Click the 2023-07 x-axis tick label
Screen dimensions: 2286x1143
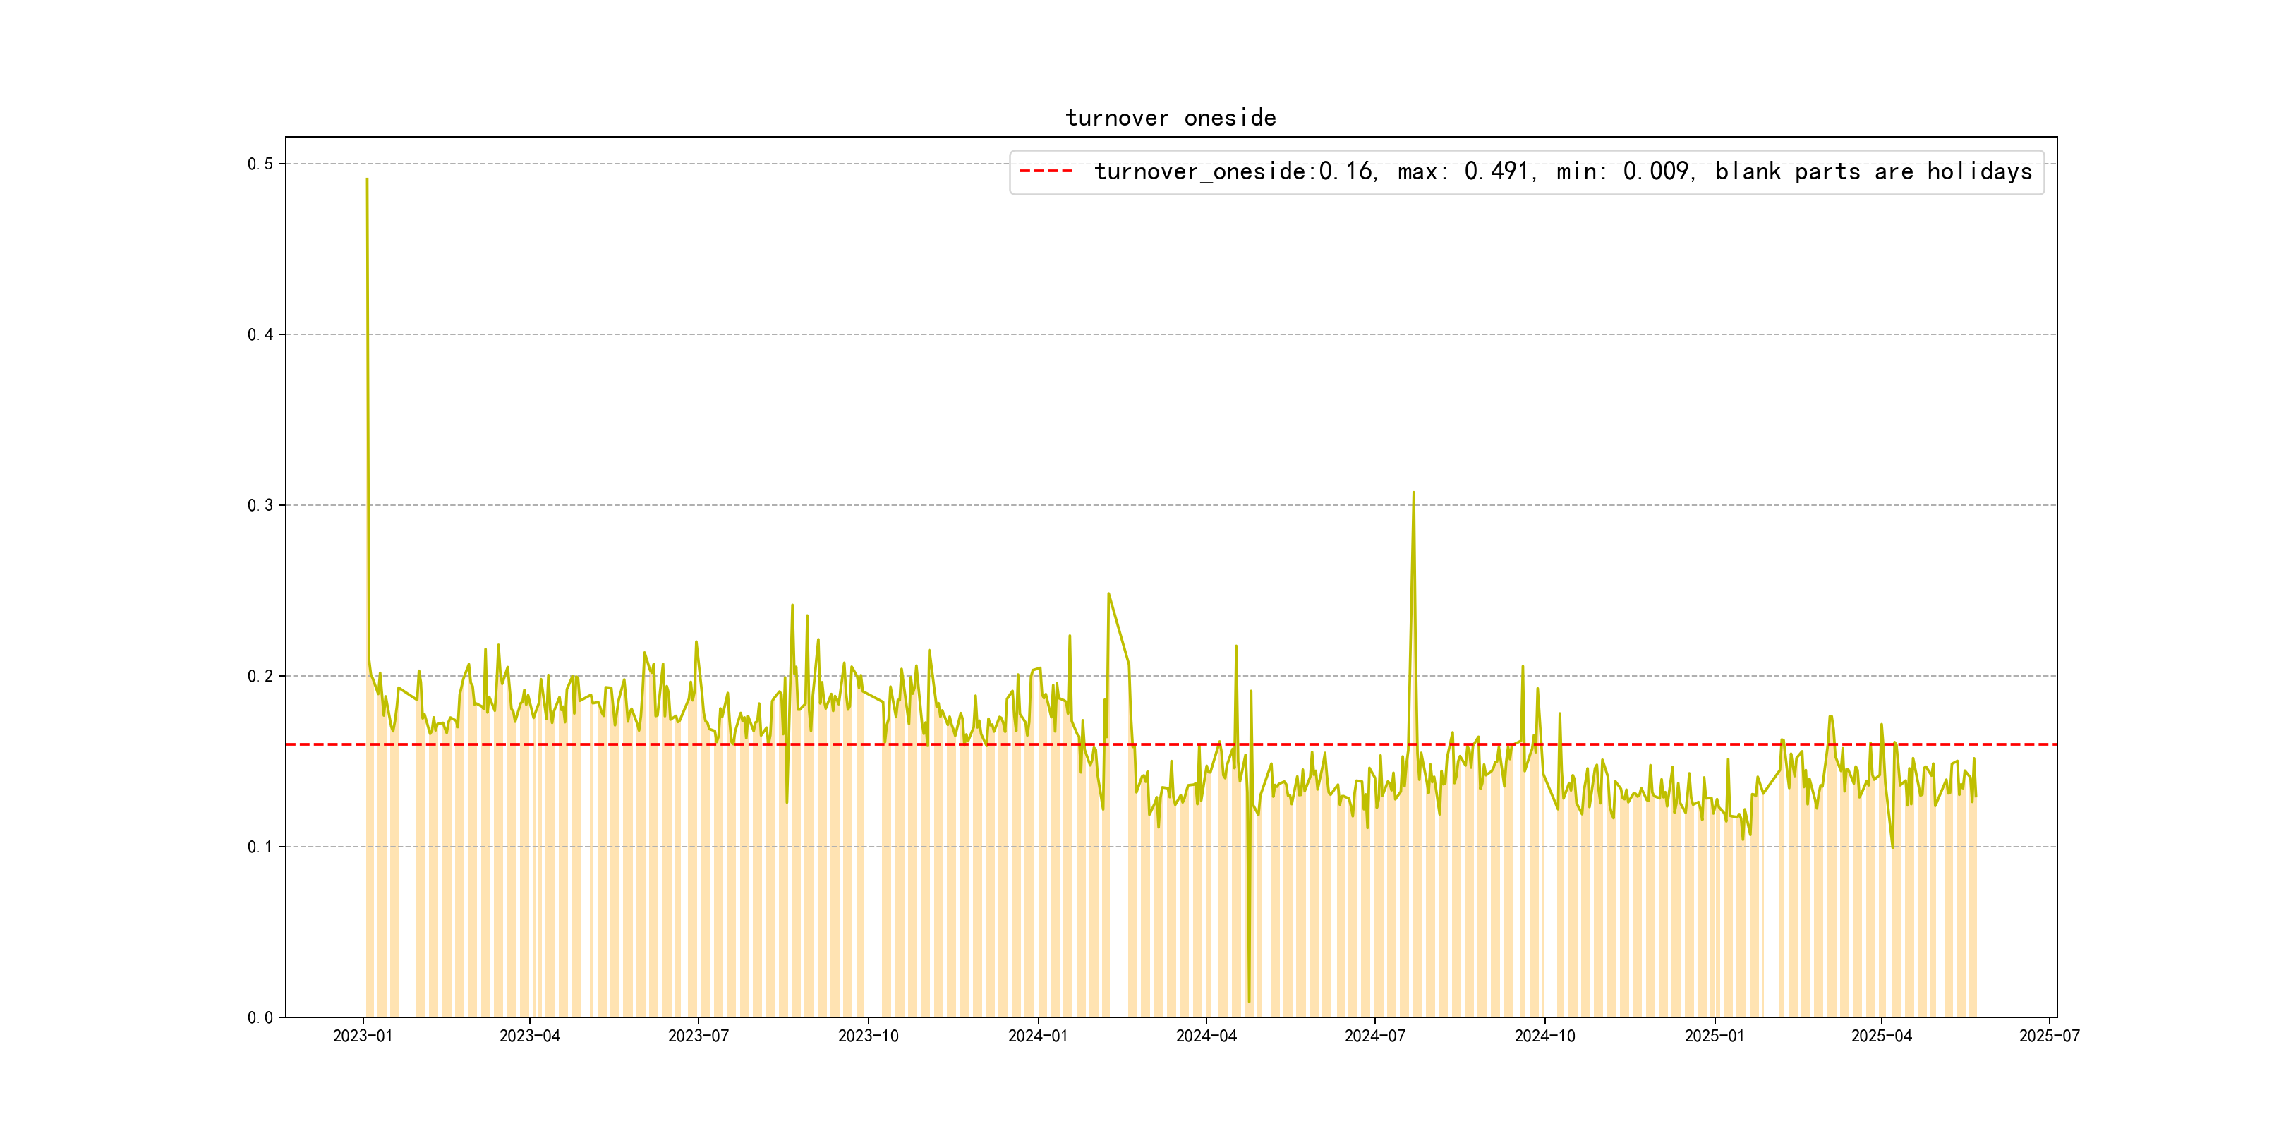pos(698,1036)
